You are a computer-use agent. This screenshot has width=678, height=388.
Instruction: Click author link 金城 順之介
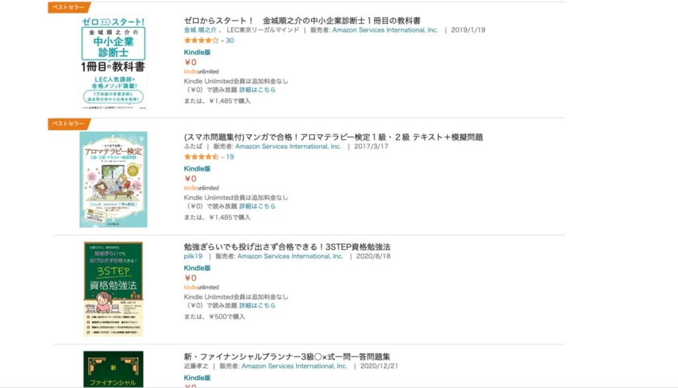200,30
